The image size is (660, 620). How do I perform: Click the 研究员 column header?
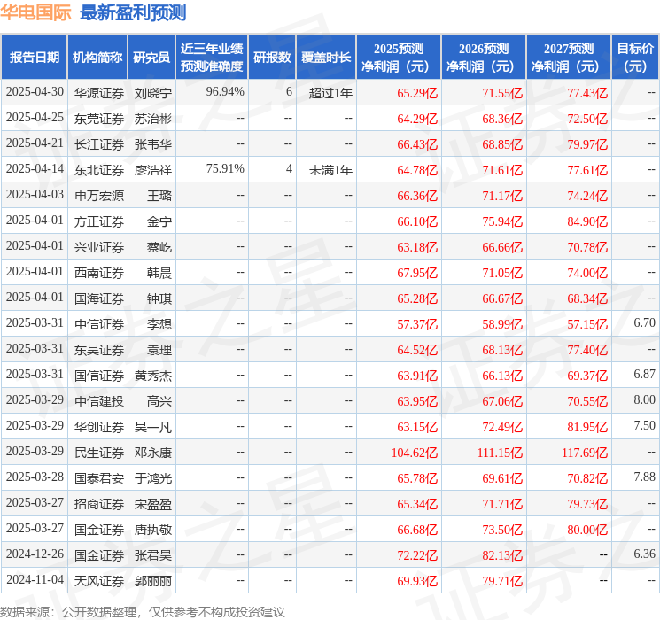(151, 58)
